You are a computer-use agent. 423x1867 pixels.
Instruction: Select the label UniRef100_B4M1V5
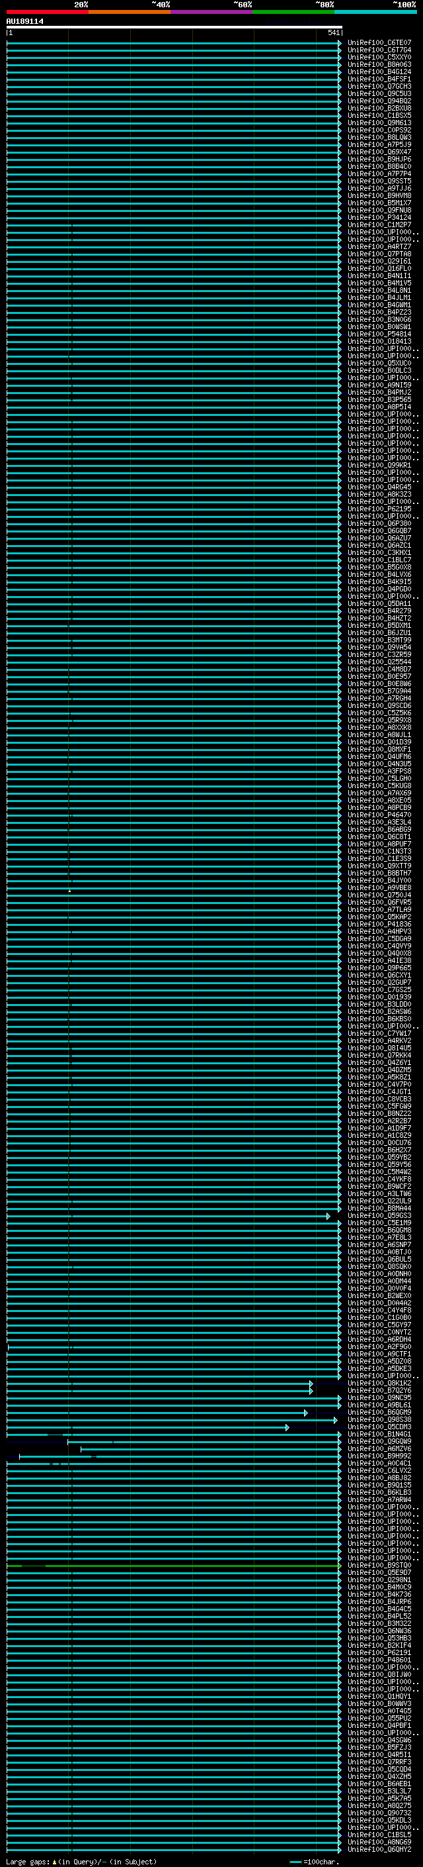tap(379, 283)
